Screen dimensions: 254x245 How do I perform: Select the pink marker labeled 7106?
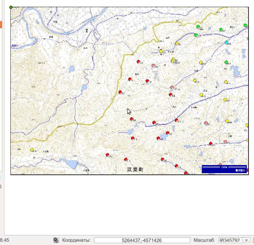[153, 65]
